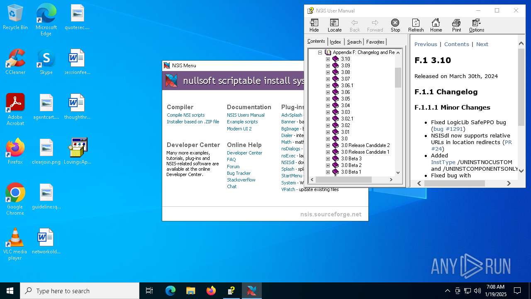Viewport: 531px width, 299px height.
Task: Expand the 3.06 tree node
Action: (328, 92)
